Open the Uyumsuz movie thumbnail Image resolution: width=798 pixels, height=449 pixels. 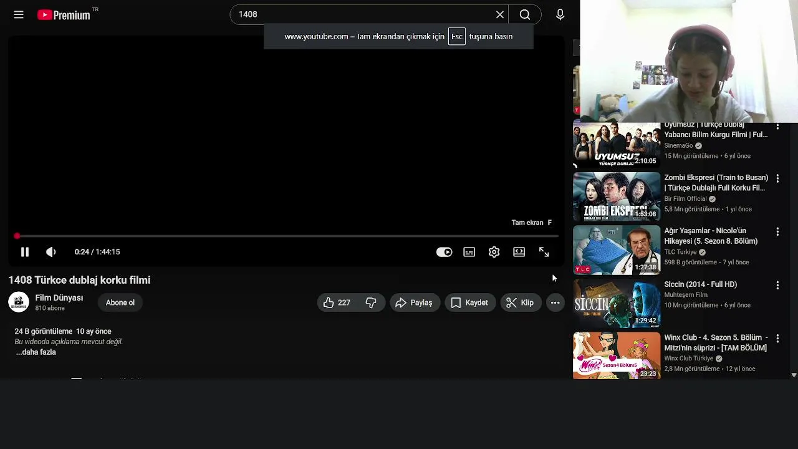coord(617,144)
